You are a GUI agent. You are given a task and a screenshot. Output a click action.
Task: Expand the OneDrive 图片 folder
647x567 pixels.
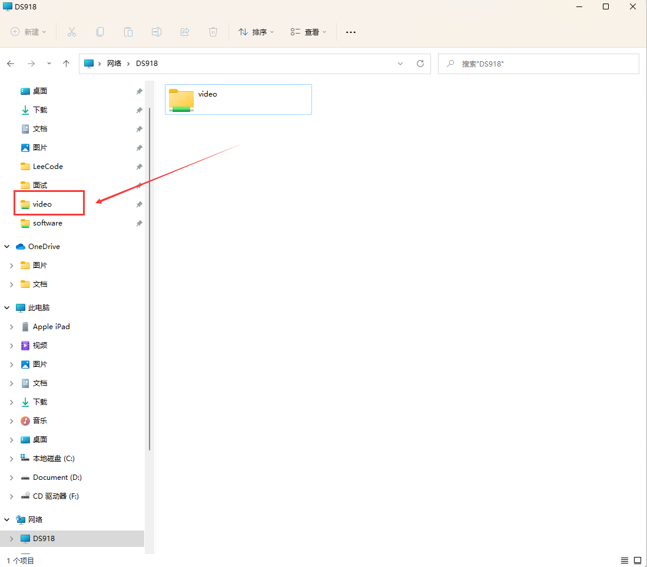12,266
